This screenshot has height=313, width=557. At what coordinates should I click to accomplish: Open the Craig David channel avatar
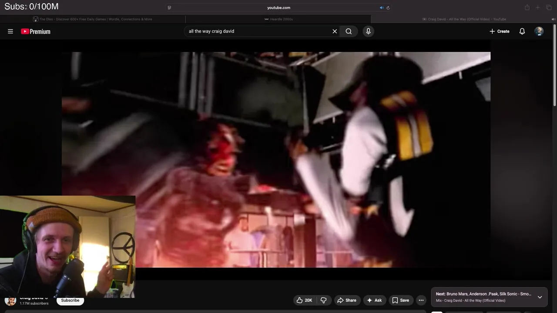(10, 300)
